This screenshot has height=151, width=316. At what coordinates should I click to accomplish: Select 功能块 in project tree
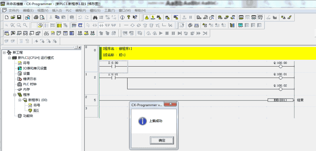[x=28, y=116]
